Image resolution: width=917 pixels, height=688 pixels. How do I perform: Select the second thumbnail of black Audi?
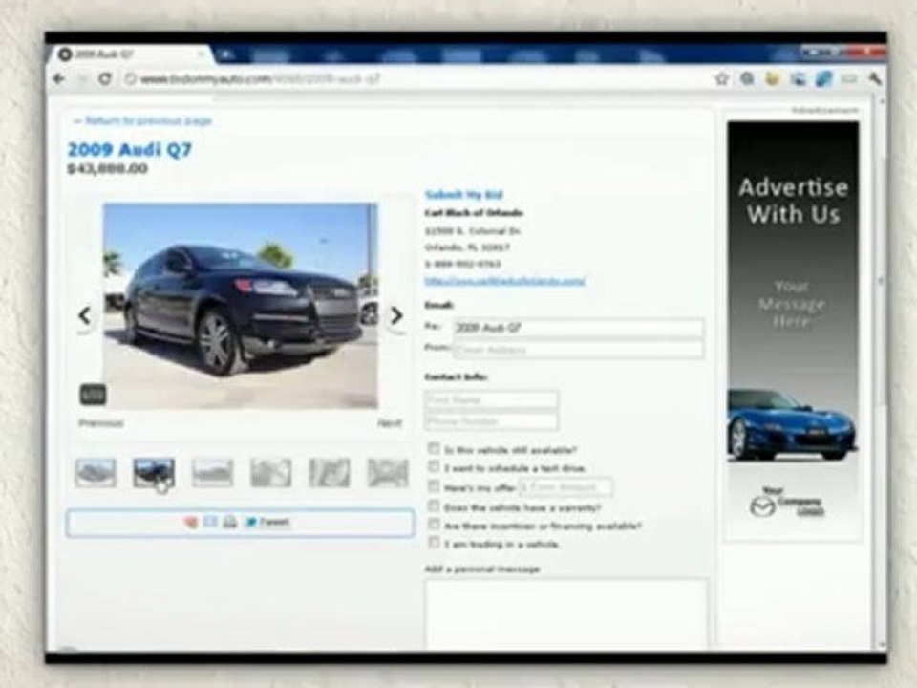154,473
